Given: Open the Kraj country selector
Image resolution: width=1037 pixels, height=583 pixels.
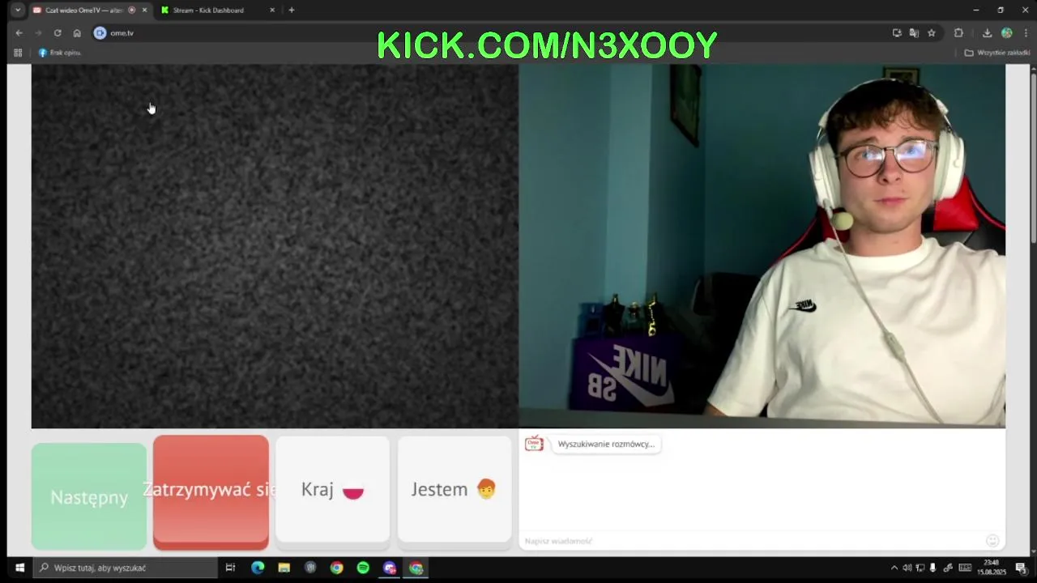Looking at the screenshot, I should pyautogui.click(x=332, y=490).
